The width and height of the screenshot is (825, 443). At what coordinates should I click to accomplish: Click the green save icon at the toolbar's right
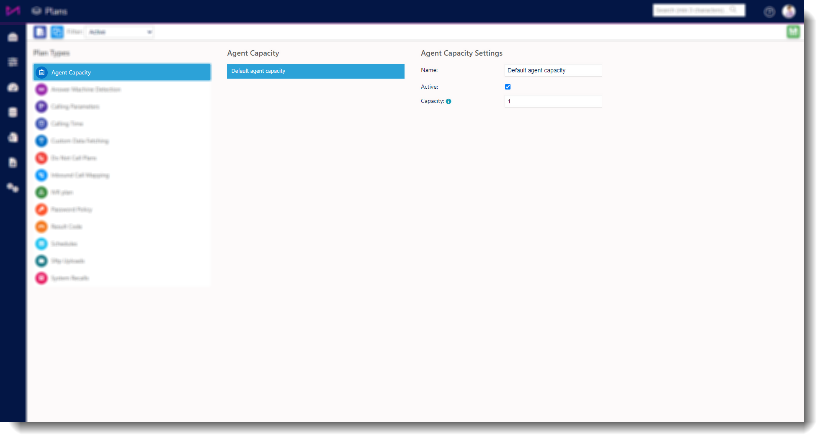[793, 32]
